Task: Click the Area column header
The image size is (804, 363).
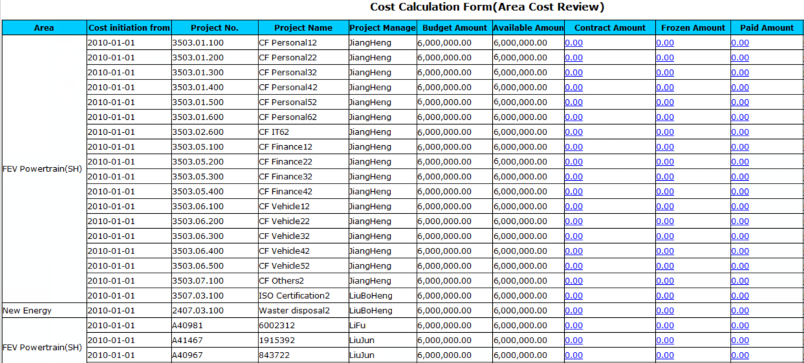Action: click(x=44, y=28)
